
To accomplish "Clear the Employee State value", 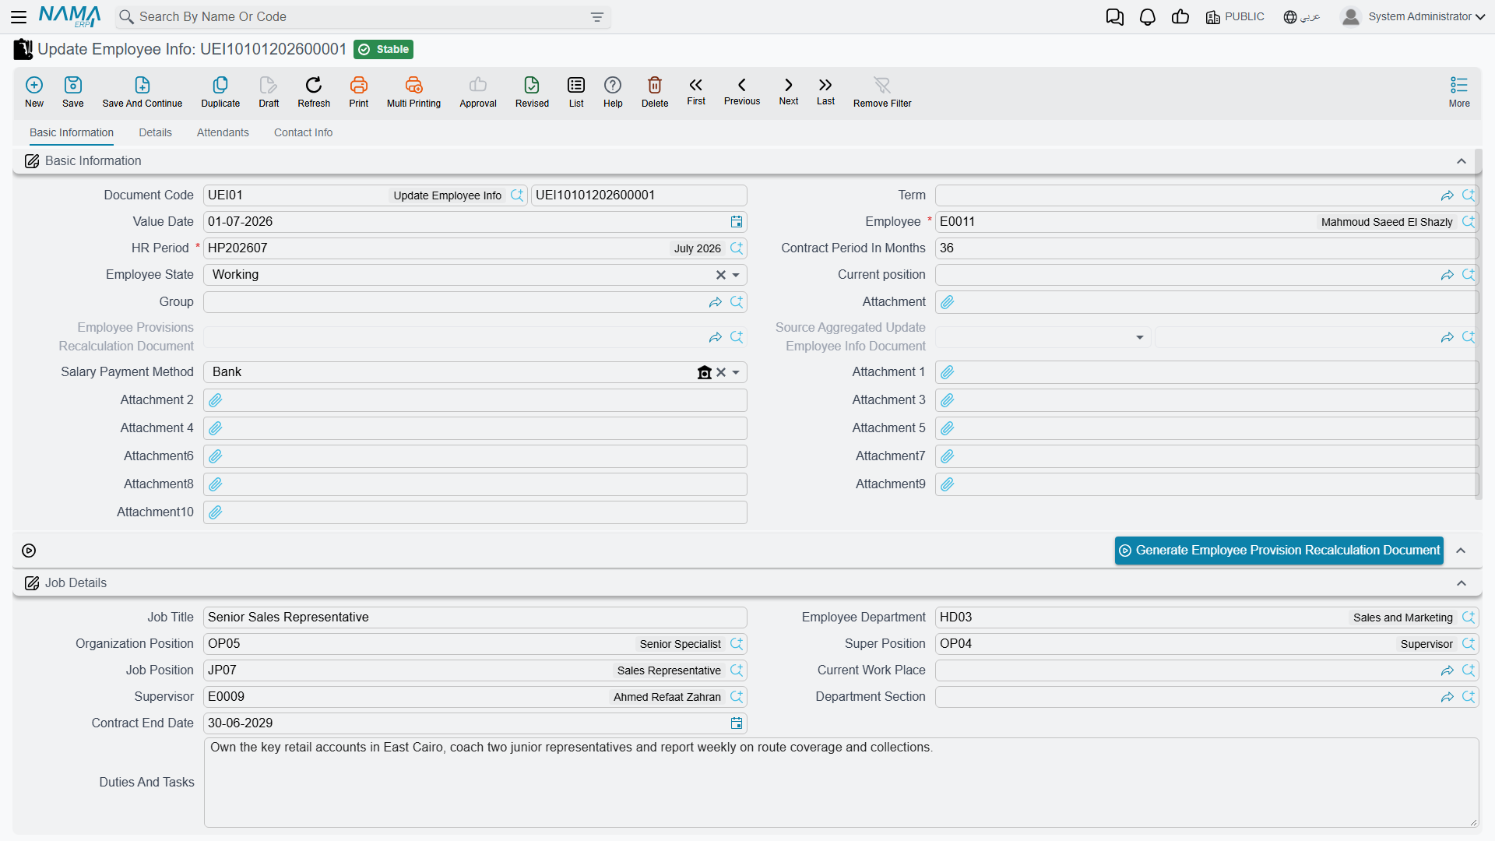I will click(x=721, y=275).
